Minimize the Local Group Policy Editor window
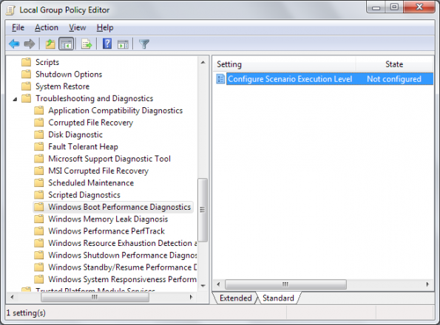 tap(376, 7)
